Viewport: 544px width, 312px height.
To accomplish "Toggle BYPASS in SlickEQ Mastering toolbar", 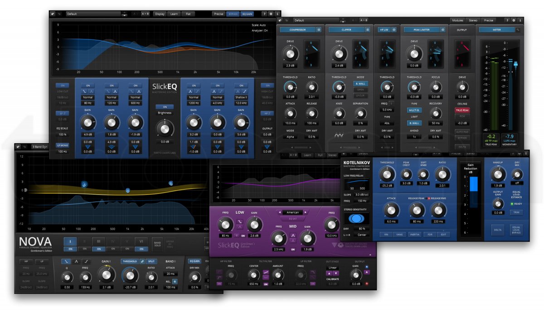I will [233, 14].
